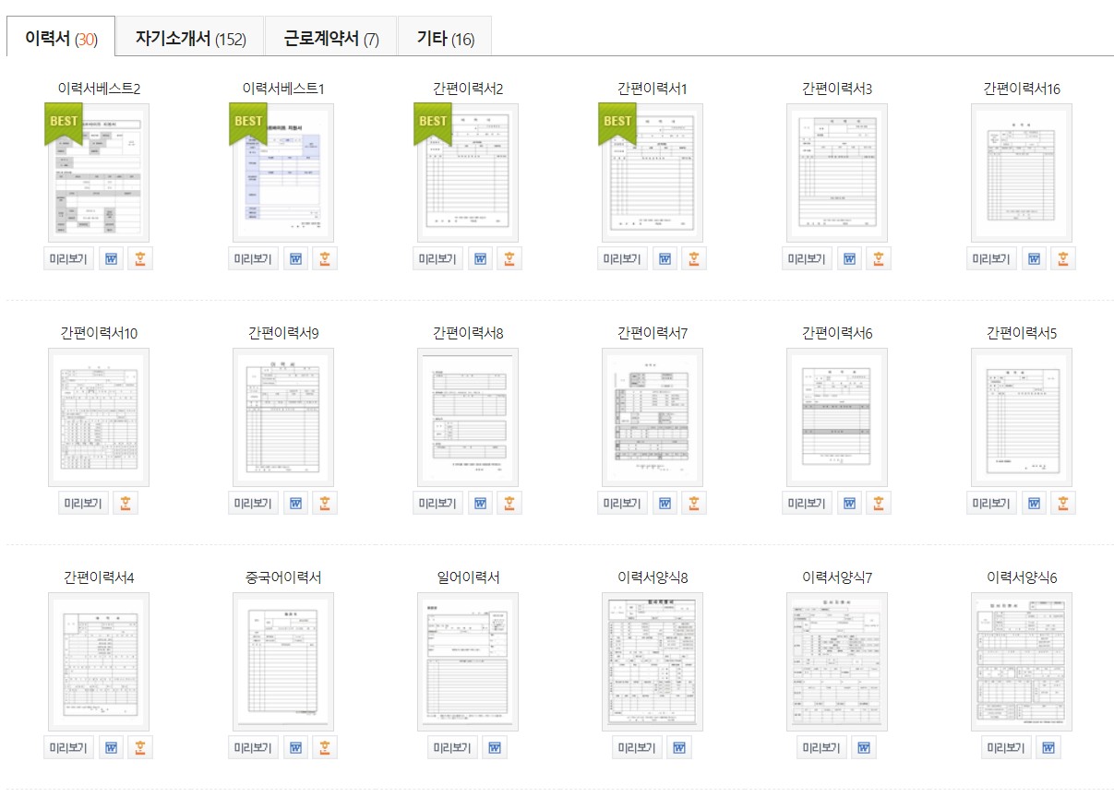1114x797 pixels.
Task: Download HWP file for 간편이력서4
Action: [x=140, y=747]
